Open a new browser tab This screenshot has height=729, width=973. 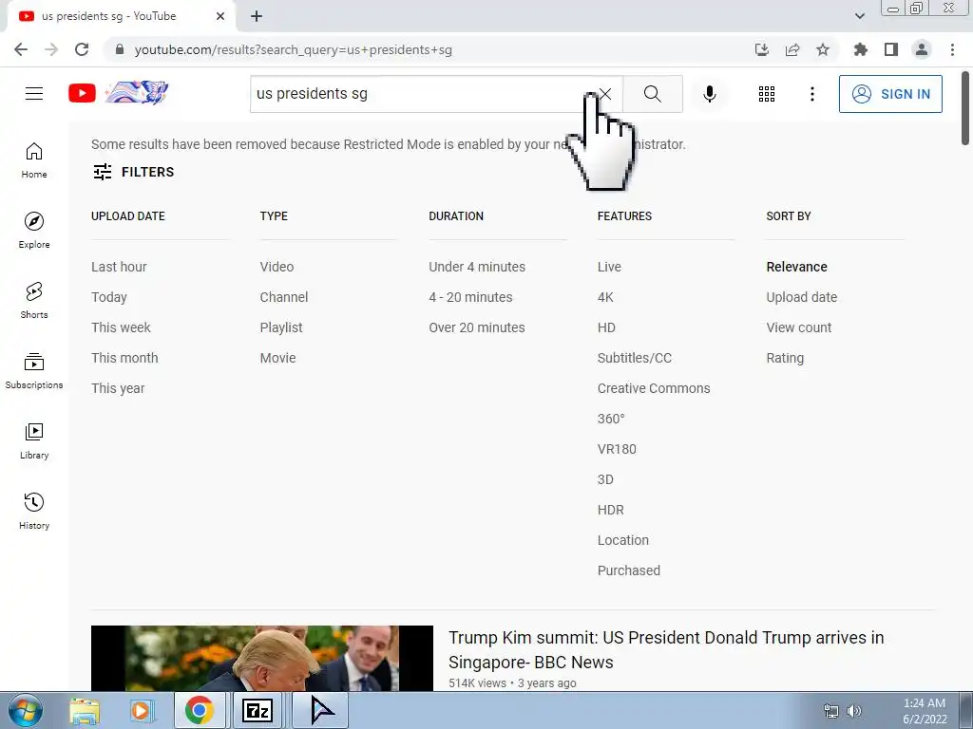(x=257, y=17)
